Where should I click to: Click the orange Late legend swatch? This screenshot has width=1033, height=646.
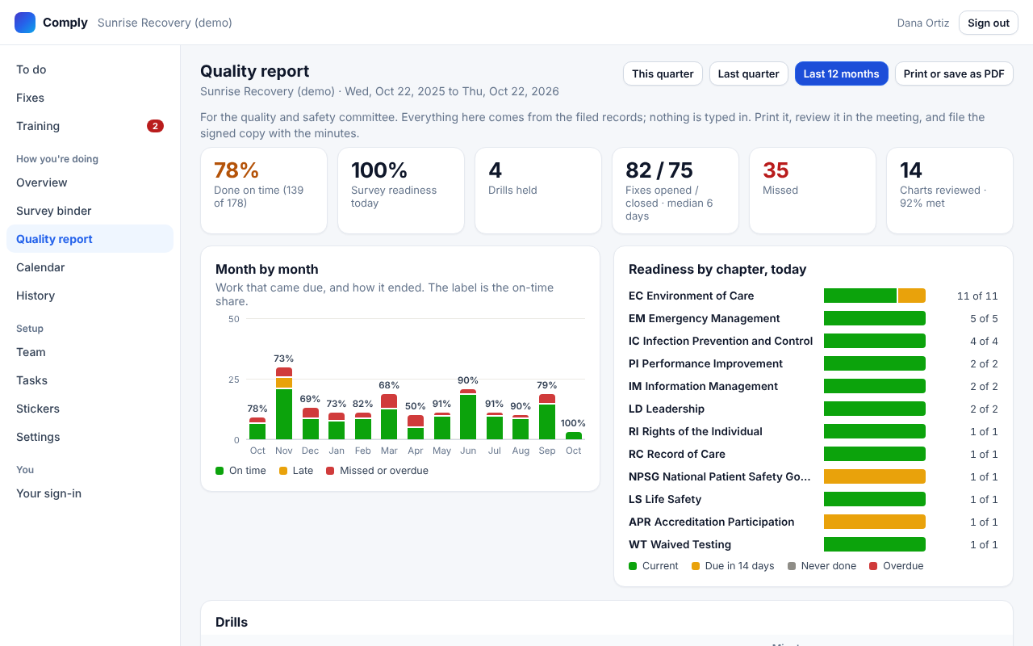(x=283, y=471)
